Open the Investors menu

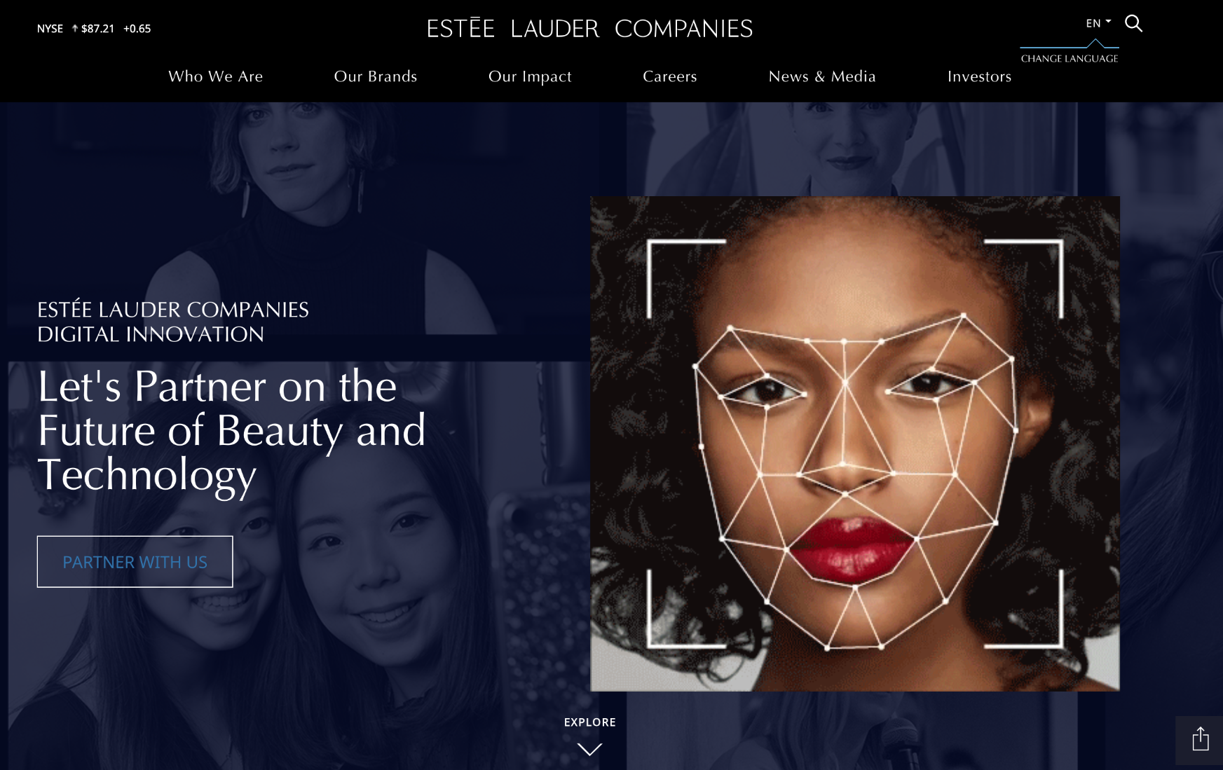(979, 76)
